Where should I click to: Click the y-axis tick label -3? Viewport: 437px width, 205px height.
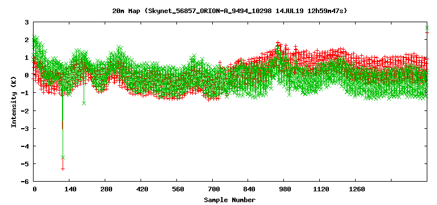tap(24, 128)
